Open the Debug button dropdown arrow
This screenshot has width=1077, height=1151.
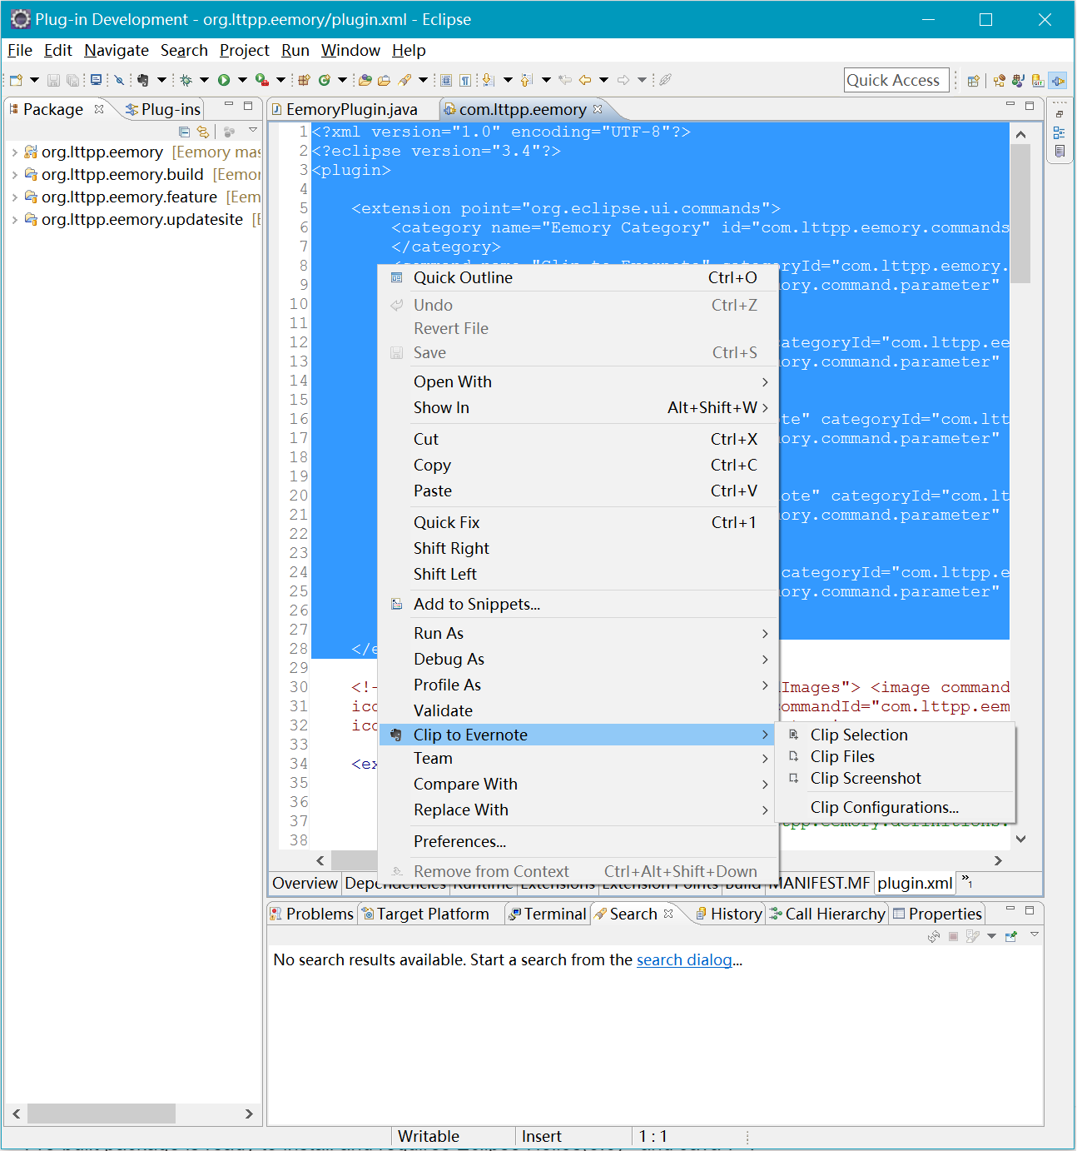204,80
